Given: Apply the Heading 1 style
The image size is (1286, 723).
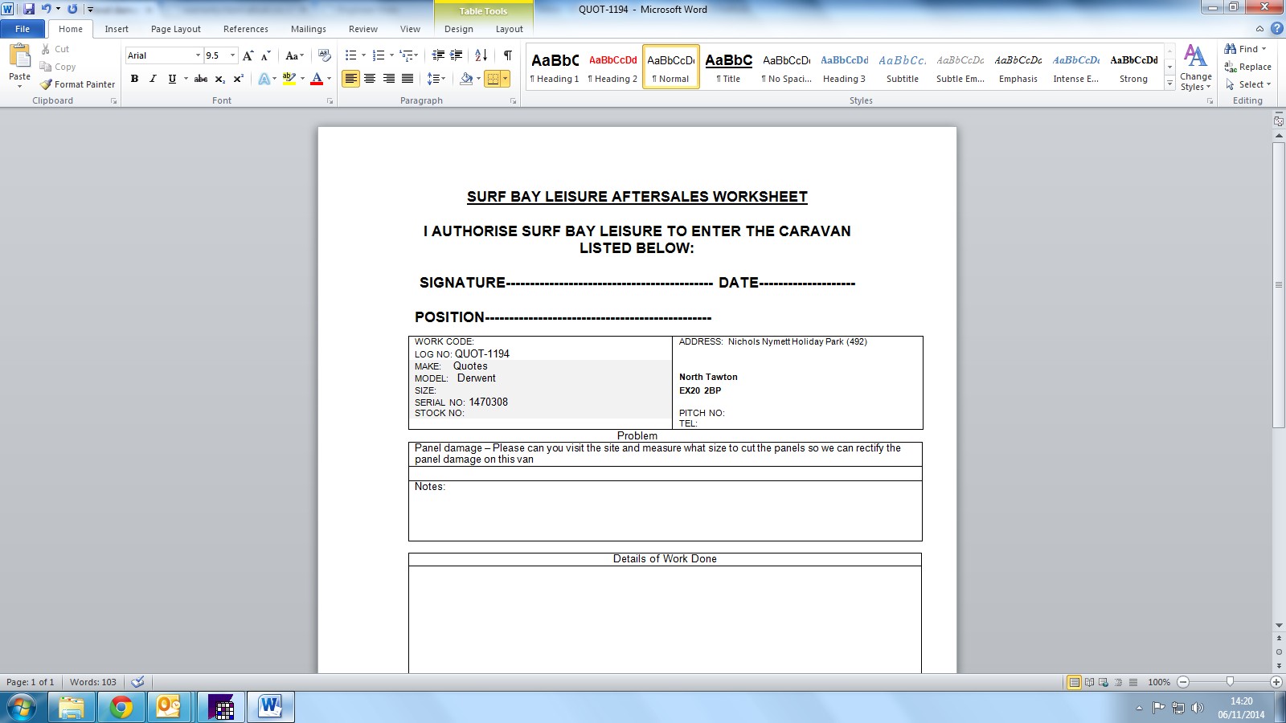Looking at the screenshot, I should [555, 67].
